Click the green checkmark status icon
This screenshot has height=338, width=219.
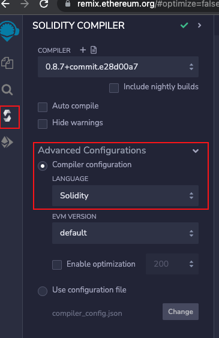[184, 25]
